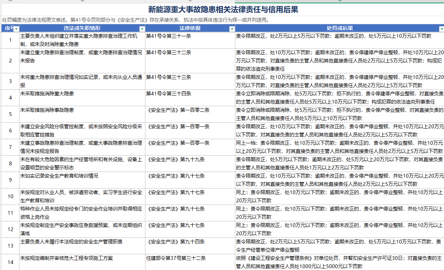Viewport: 444px width, 270px height.
Task: Select the sequence number cell 10
Action: (x=10, y=196)
